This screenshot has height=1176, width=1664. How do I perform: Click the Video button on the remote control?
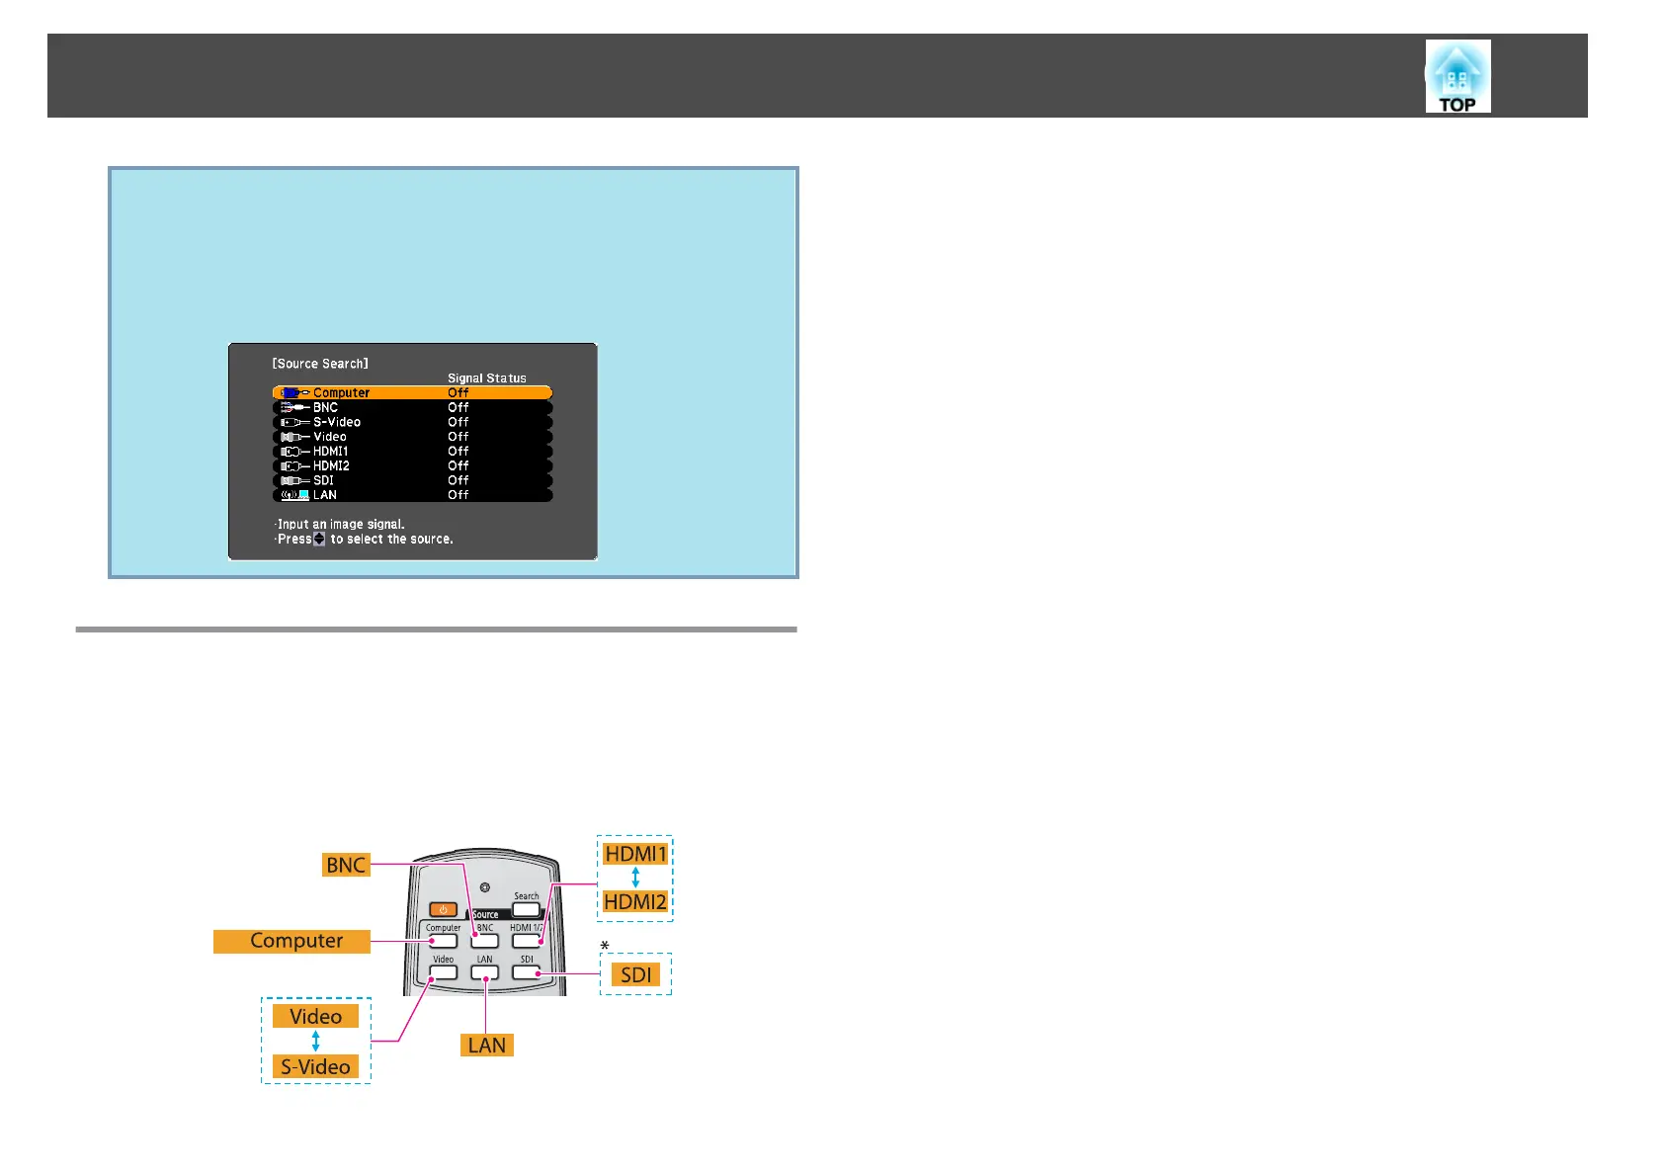[443, 972]
